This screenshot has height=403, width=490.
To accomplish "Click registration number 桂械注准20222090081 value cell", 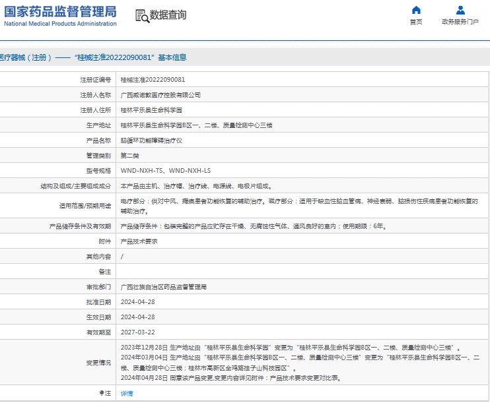I will pyautogui.click(x=153, y=80).
